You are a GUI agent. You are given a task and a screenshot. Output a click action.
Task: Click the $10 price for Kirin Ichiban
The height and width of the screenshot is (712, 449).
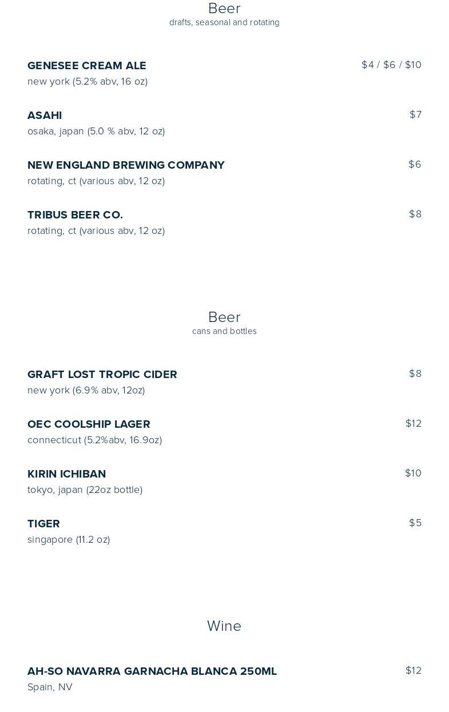tap(413, 474)
